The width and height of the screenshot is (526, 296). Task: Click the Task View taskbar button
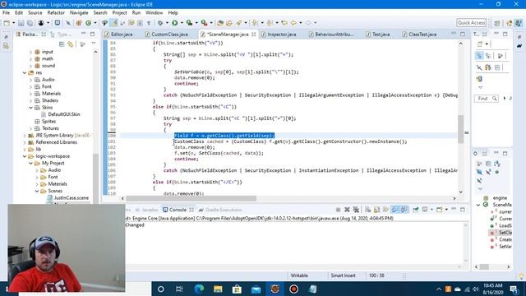pos(179,289)
